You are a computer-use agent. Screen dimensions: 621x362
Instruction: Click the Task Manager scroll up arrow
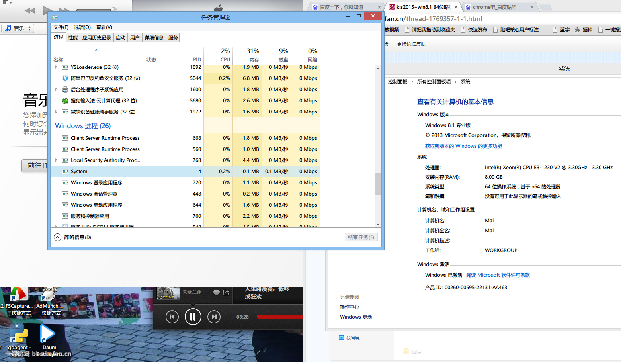point(378,68)
